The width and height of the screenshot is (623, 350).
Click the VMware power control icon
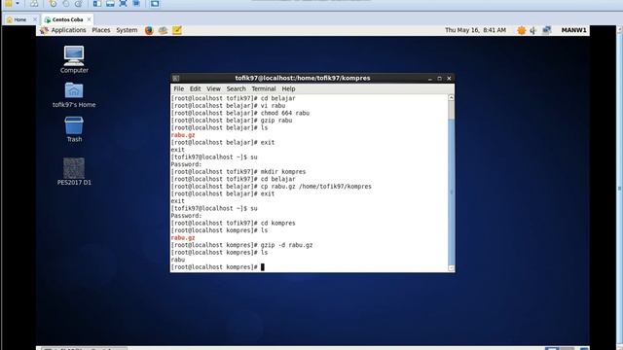[x=9, y=4]
